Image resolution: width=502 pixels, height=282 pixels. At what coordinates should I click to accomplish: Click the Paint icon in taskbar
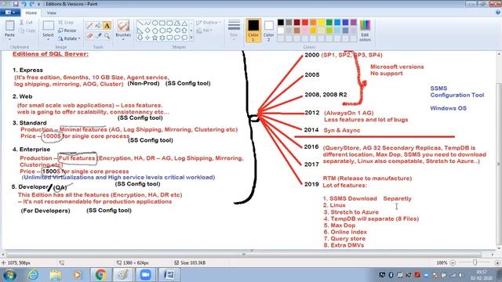point(123,275)
